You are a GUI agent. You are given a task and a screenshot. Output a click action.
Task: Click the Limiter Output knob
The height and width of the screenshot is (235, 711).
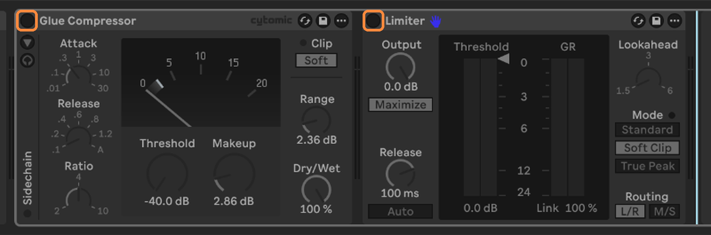(400, 67)
